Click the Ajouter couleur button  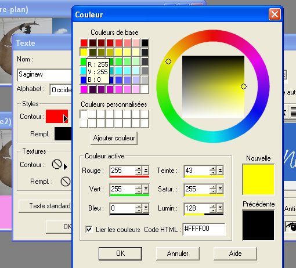(x=114, y=138)
